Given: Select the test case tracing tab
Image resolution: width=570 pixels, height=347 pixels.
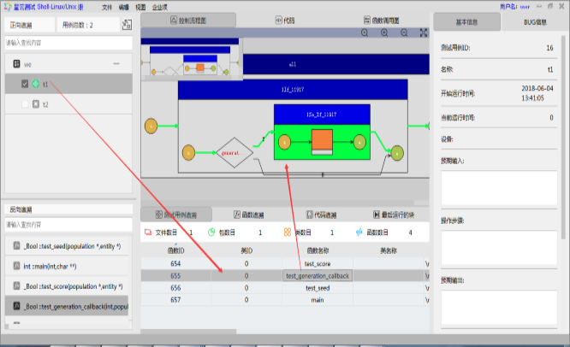Looking at the screenshot, I should pyautogui.click(x=176, y=215).
